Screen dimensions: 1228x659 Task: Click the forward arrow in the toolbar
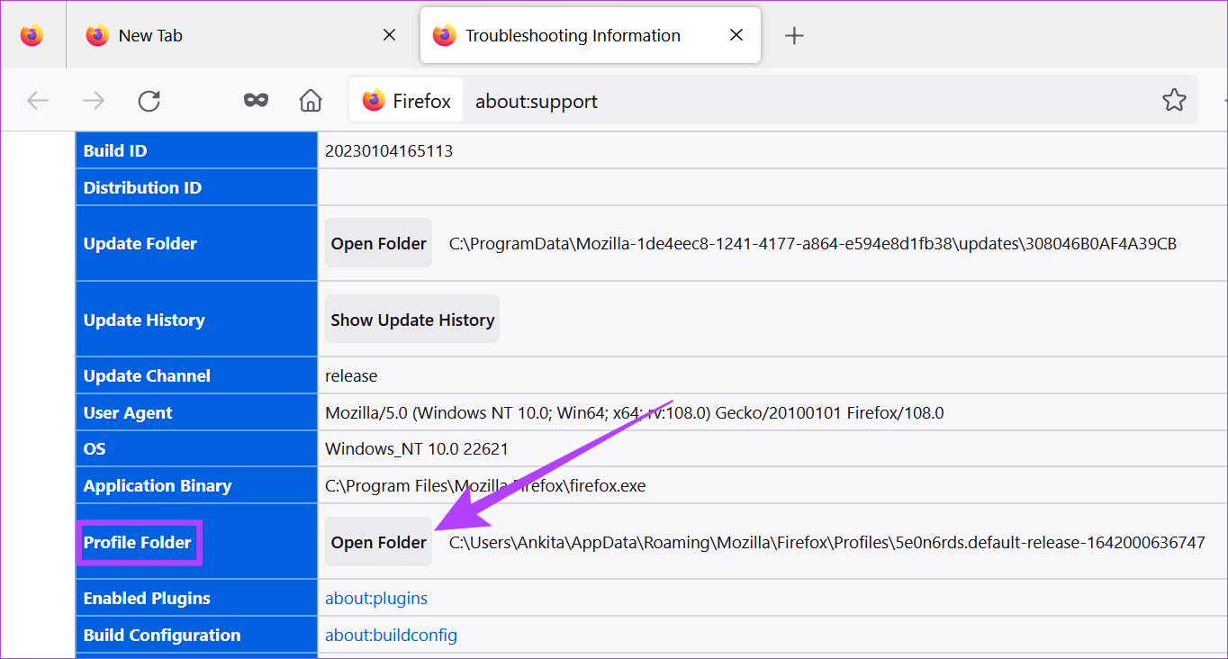[94, 100]
